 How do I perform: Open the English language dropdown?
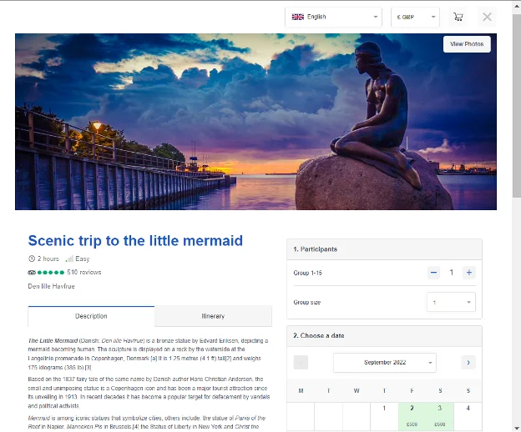click(x=334, y=17)
